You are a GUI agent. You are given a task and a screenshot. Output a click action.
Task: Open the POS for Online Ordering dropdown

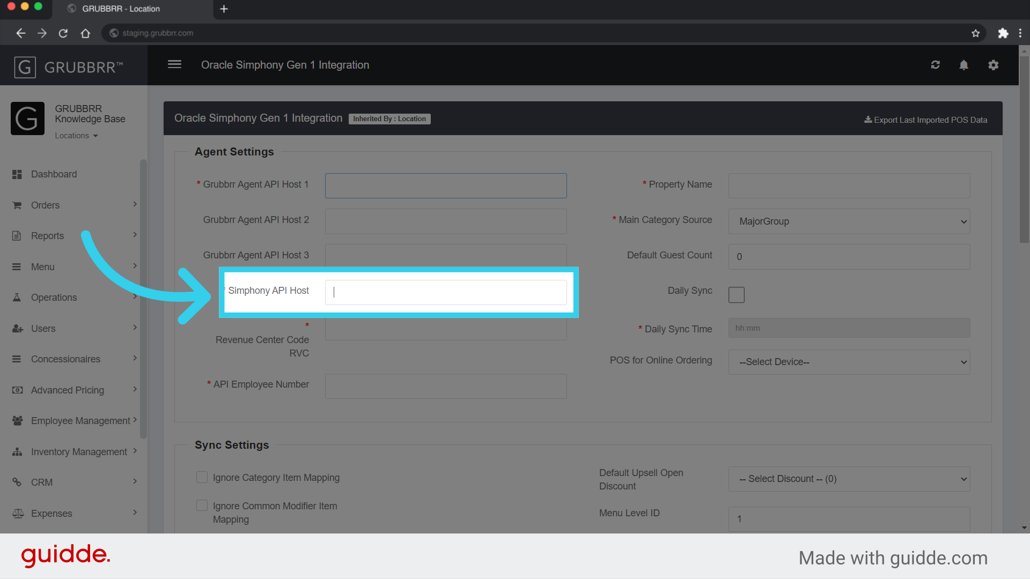(x=849, y=362)
